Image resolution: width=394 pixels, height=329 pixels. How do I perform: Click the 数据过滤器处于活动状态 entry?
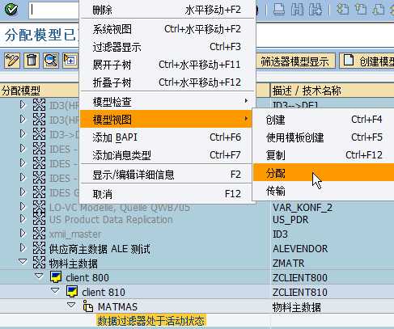(151, 321)
